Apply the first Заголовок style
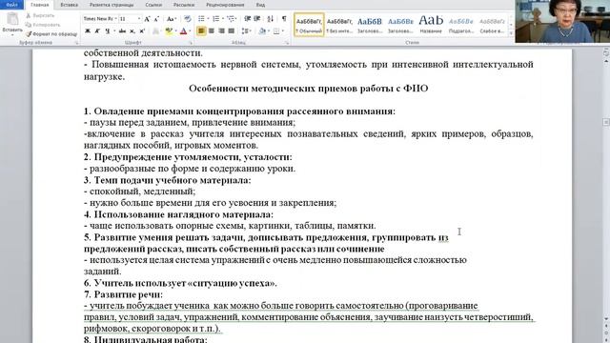Image resolution: width=610 pixels, height=343 pixels. (x=370, y=25)
